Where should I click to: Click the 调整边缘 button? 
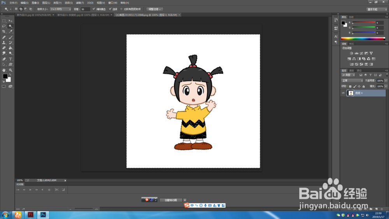pos(155,9)
